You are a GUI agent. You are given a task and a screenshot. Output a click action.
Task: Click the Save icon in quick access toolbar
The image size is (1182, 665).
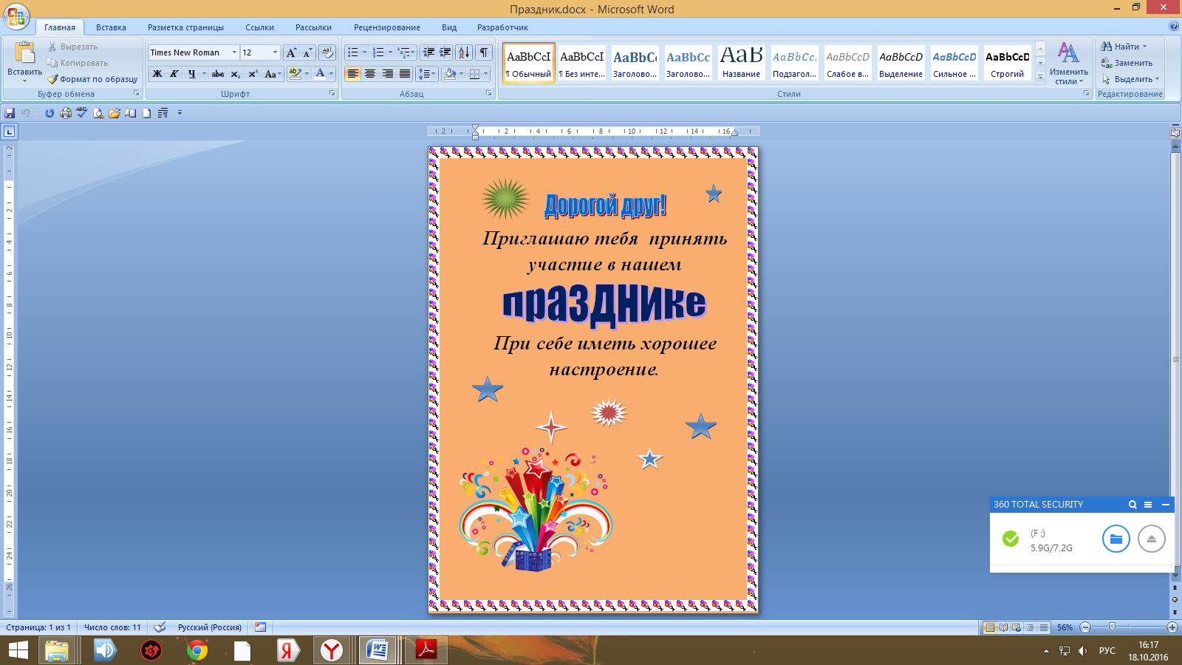pos(10,113)
